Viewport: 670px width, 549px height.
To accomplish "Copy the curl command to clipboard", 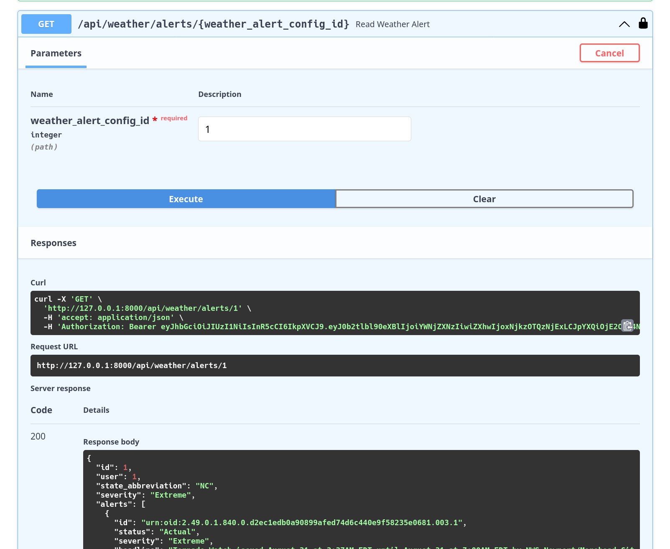I will (x=627, y=325).
